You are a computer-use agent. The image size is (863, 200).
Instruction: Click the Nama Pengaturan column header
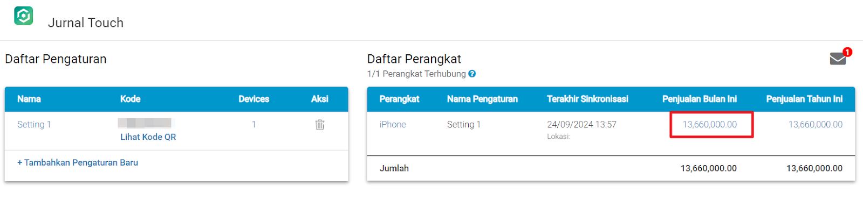click(482, 99)
